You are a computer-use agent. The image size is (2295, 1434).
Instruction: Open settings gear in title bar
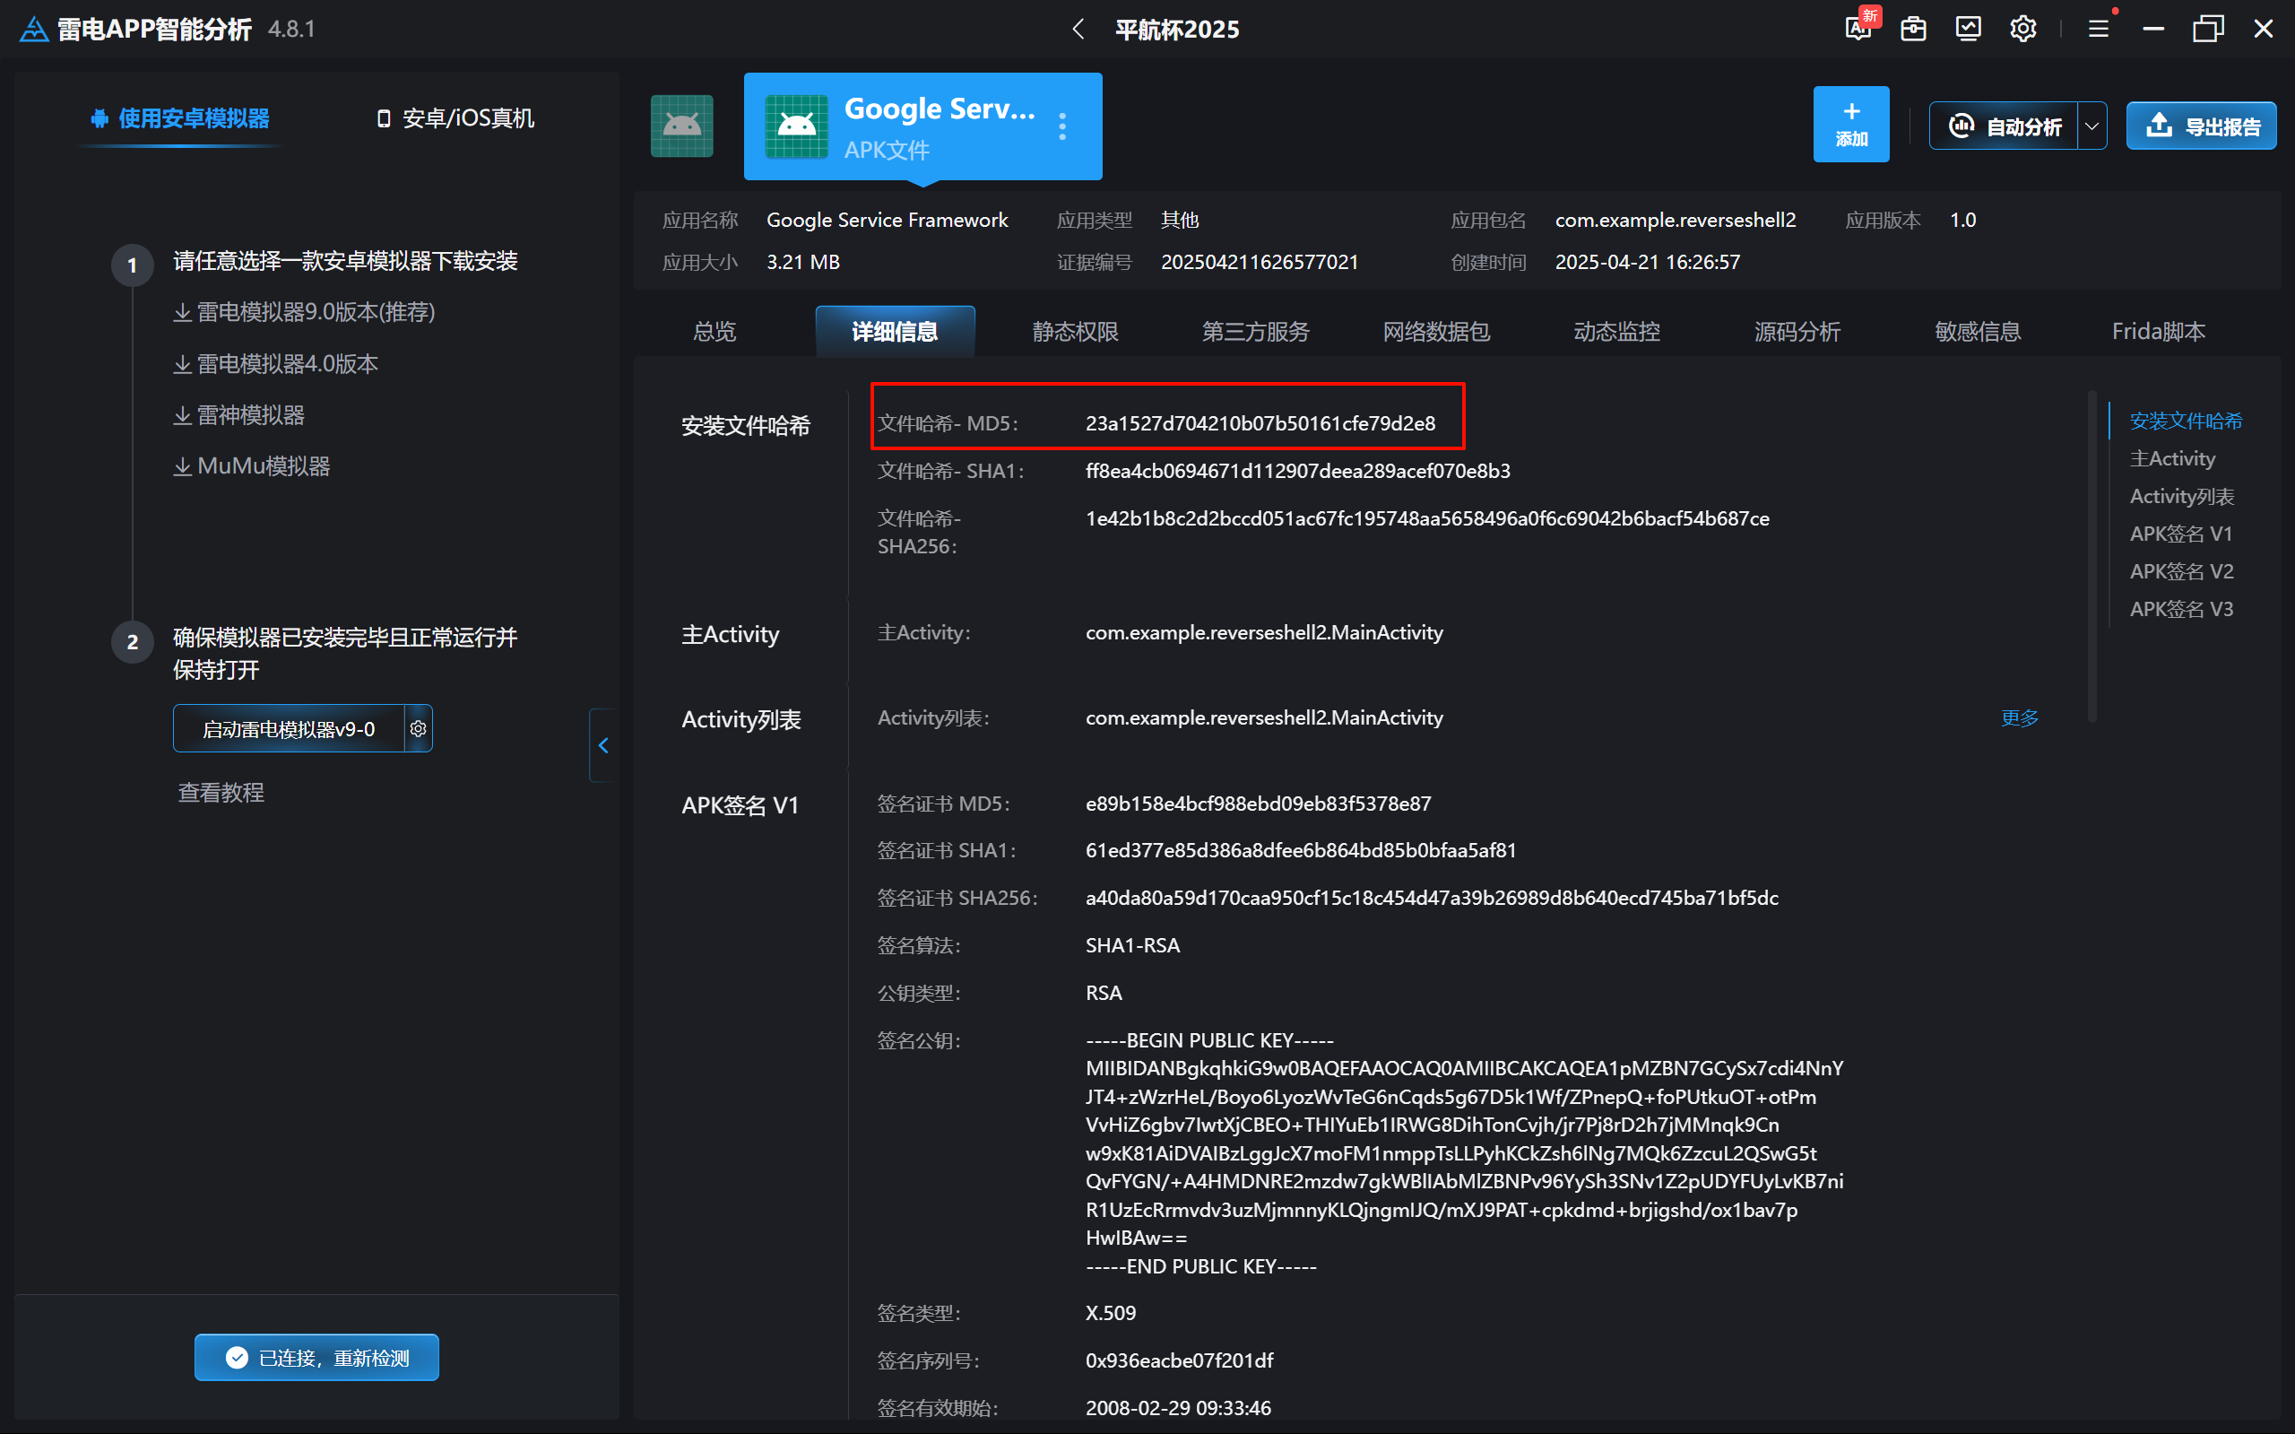click(x=2023, y=30)
